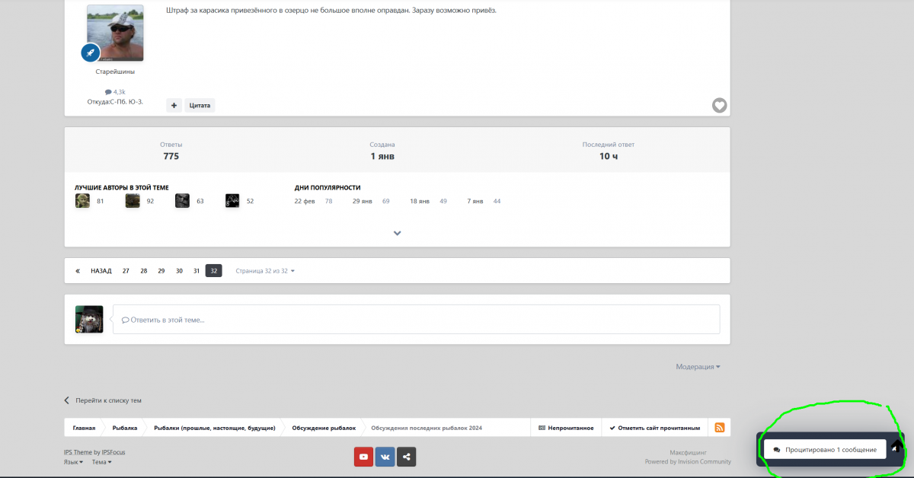Open the 'Страница 32 из 32' page dropdown
This screenshot has height=478, width=914.
tap(264, 271)
